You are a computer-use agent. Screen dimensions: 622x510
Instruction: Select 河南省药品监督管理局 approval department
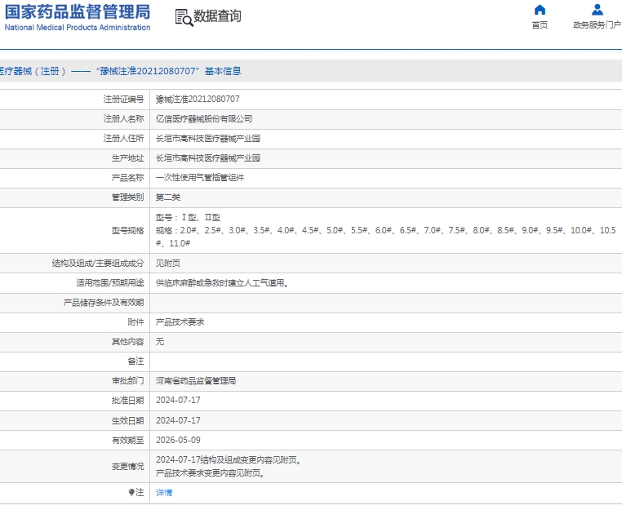196,381
